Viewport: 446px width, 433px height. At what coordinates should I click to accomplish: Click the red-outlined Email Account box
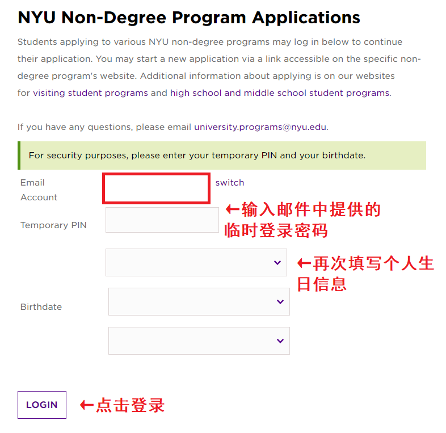(157, 189)
